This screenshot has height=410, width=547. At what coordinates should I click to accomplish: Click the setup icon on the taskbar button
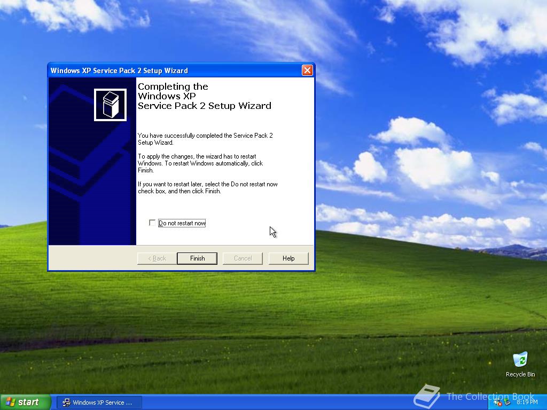point(67,402)
